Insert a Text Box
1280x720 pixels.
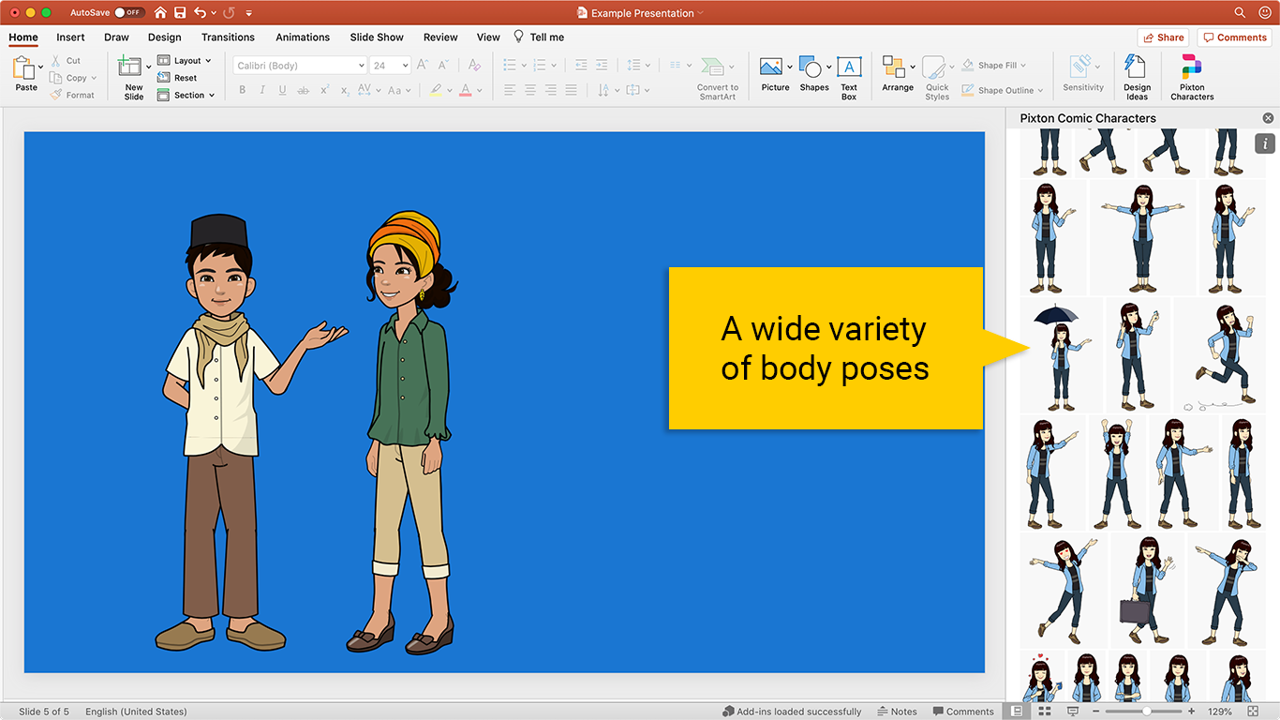tap(848, 75)
